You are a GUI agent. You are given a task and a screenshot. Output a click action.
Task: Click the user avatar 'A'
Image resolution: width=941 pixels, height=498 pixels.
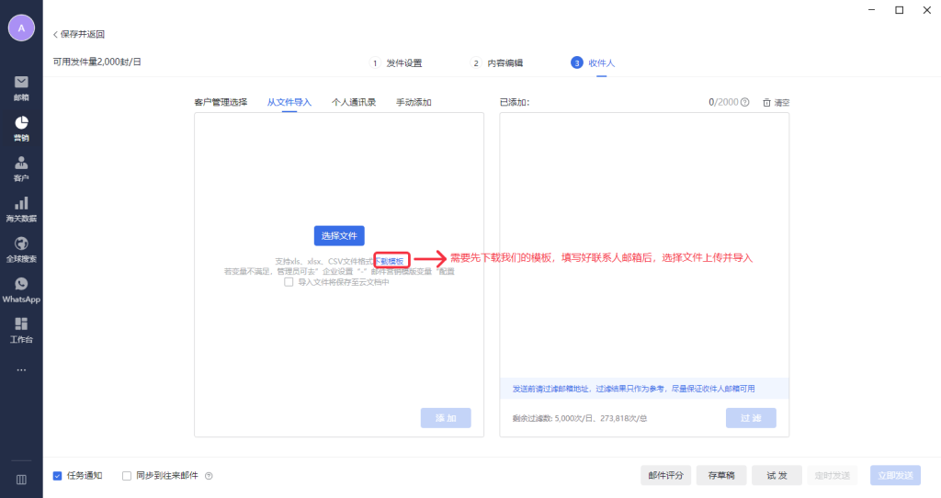click(21, 28)
